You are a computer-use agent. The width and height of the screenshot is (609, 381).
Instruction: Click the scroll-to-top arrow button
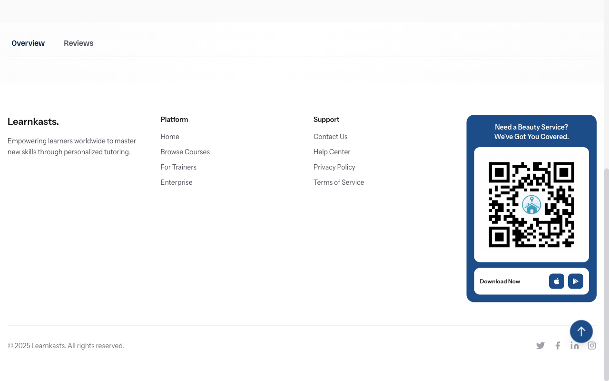point(581,331)
